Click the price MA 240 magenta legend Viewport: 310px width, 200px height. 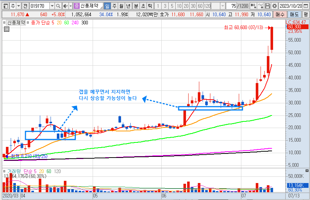point(75,23)
